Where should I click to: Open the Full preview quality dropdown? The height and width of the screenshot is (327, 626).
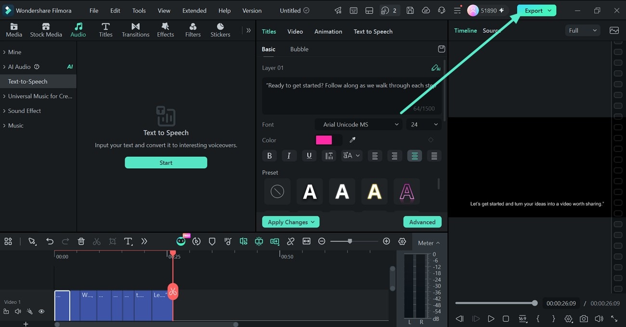(583, 30)
